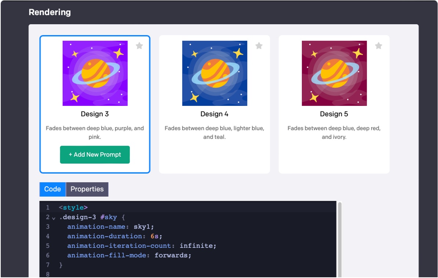438x278 pixels.
Task: Click the Design 3 planet thumbnail
Action: point(95,72)
